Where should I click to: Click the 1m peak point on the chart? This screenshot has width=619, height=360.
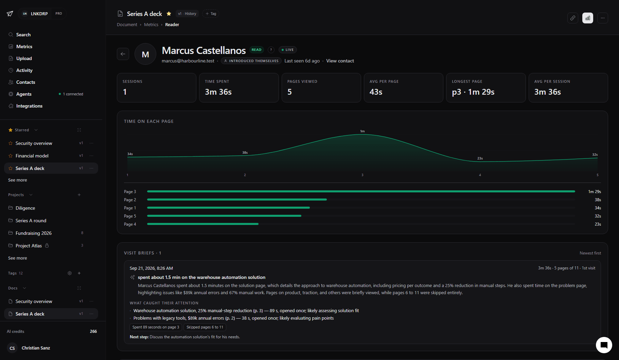click(x=362, y=134)
